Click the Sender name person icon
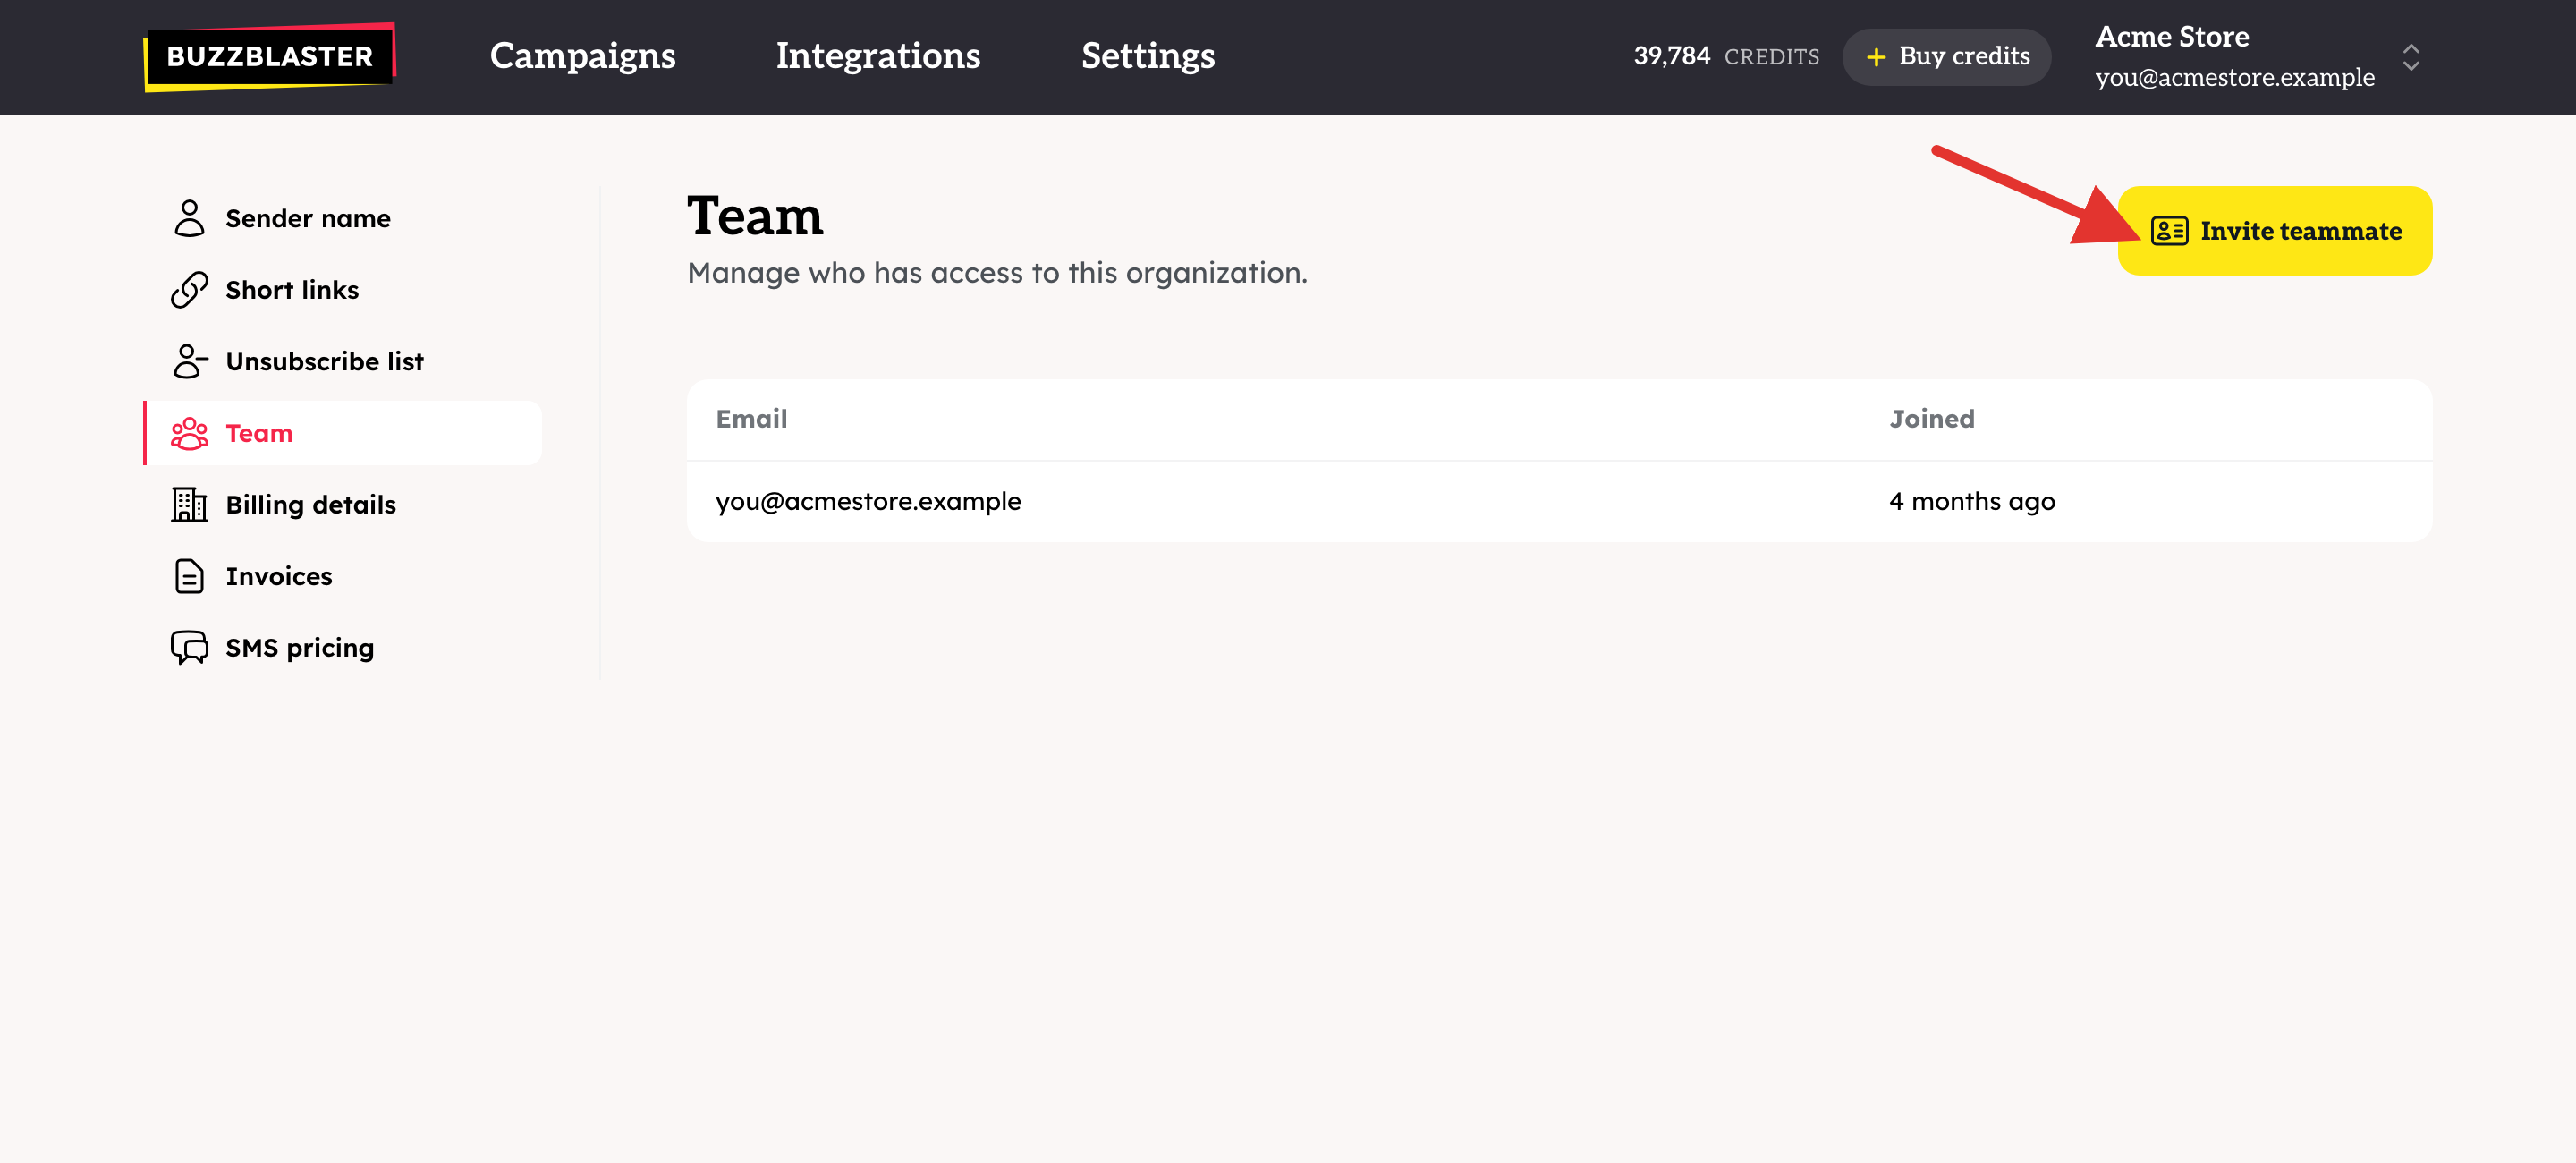The image size is (2576, 1163). 189,218
